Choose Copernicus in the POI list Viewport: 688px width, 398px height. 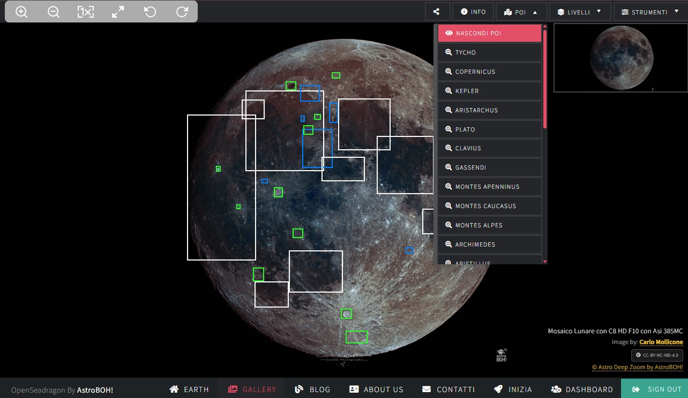(x=490, y=72)
